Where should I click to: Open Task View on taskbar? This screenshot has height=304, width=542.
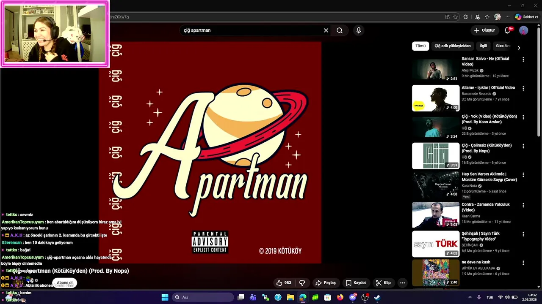coord(241,297)
